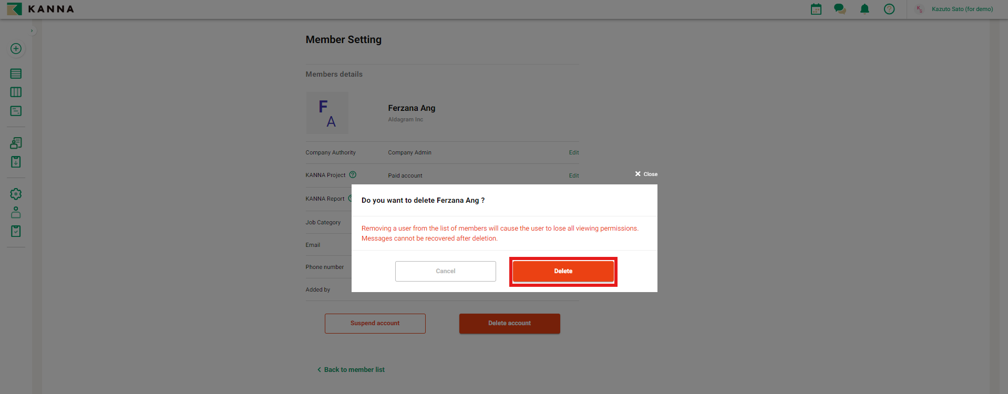This screenshot has height=394, width=1008.
Task: Open the clipboard checkmark icon in sidebar
Action: [16, 231]
